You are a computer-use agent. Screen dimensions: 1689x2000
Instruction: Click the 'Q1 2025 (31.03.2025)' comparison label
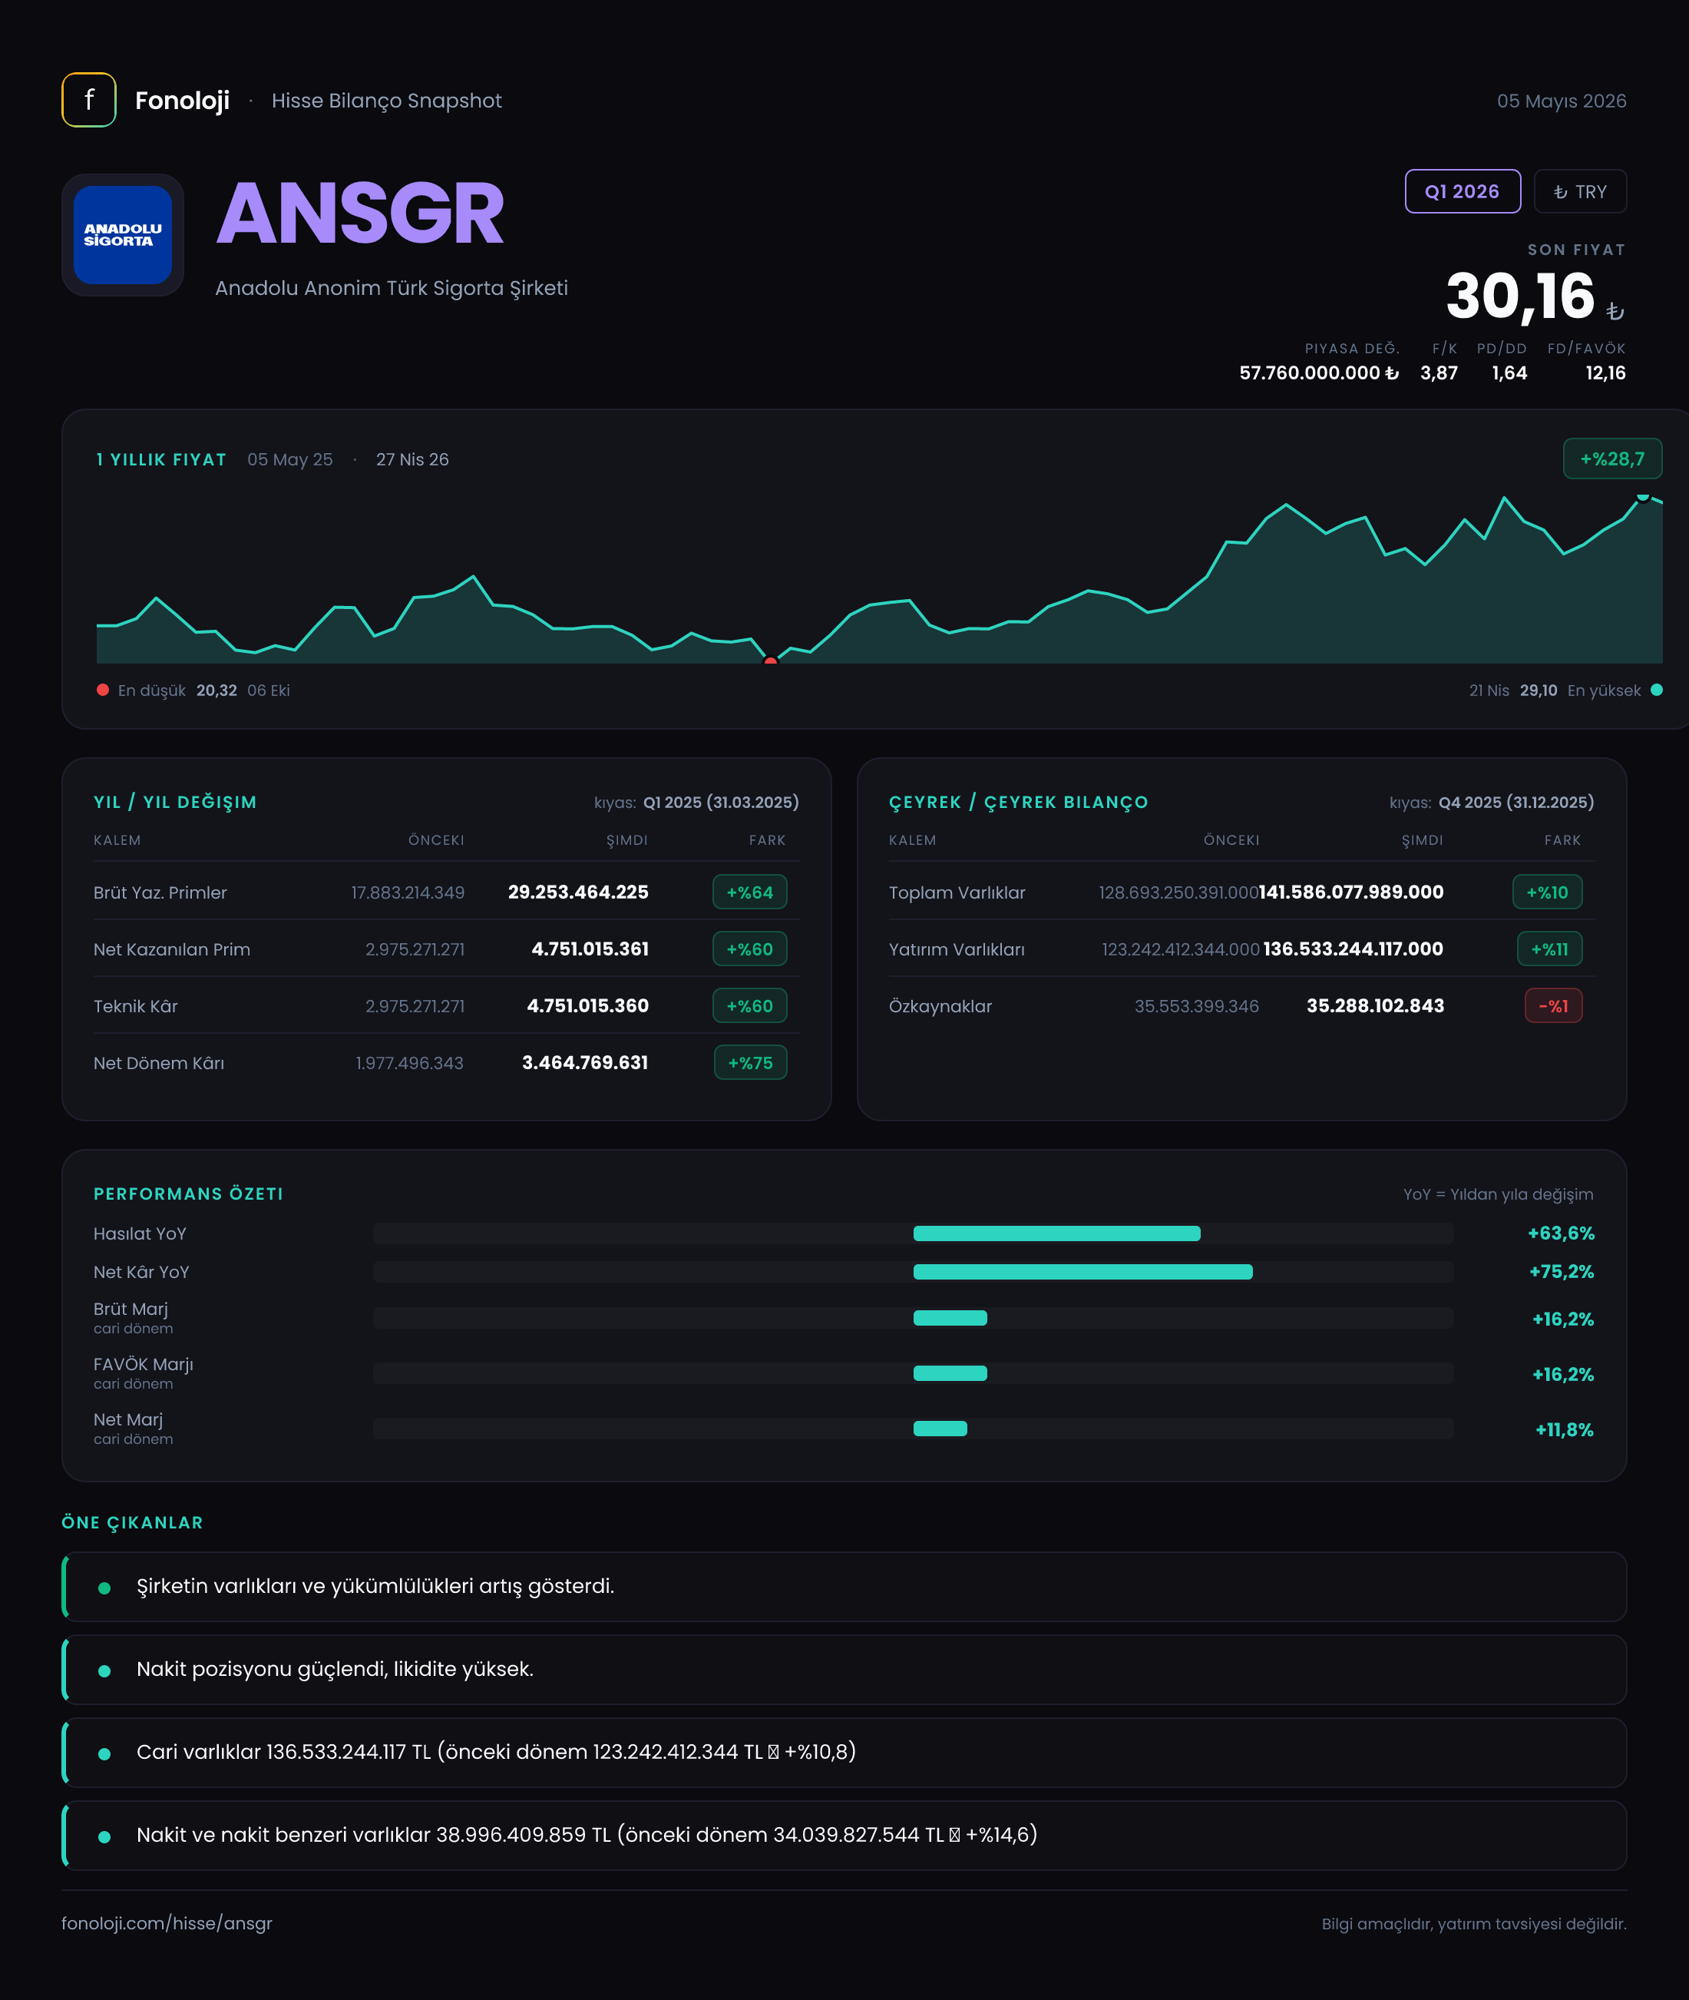coord(721,803)
